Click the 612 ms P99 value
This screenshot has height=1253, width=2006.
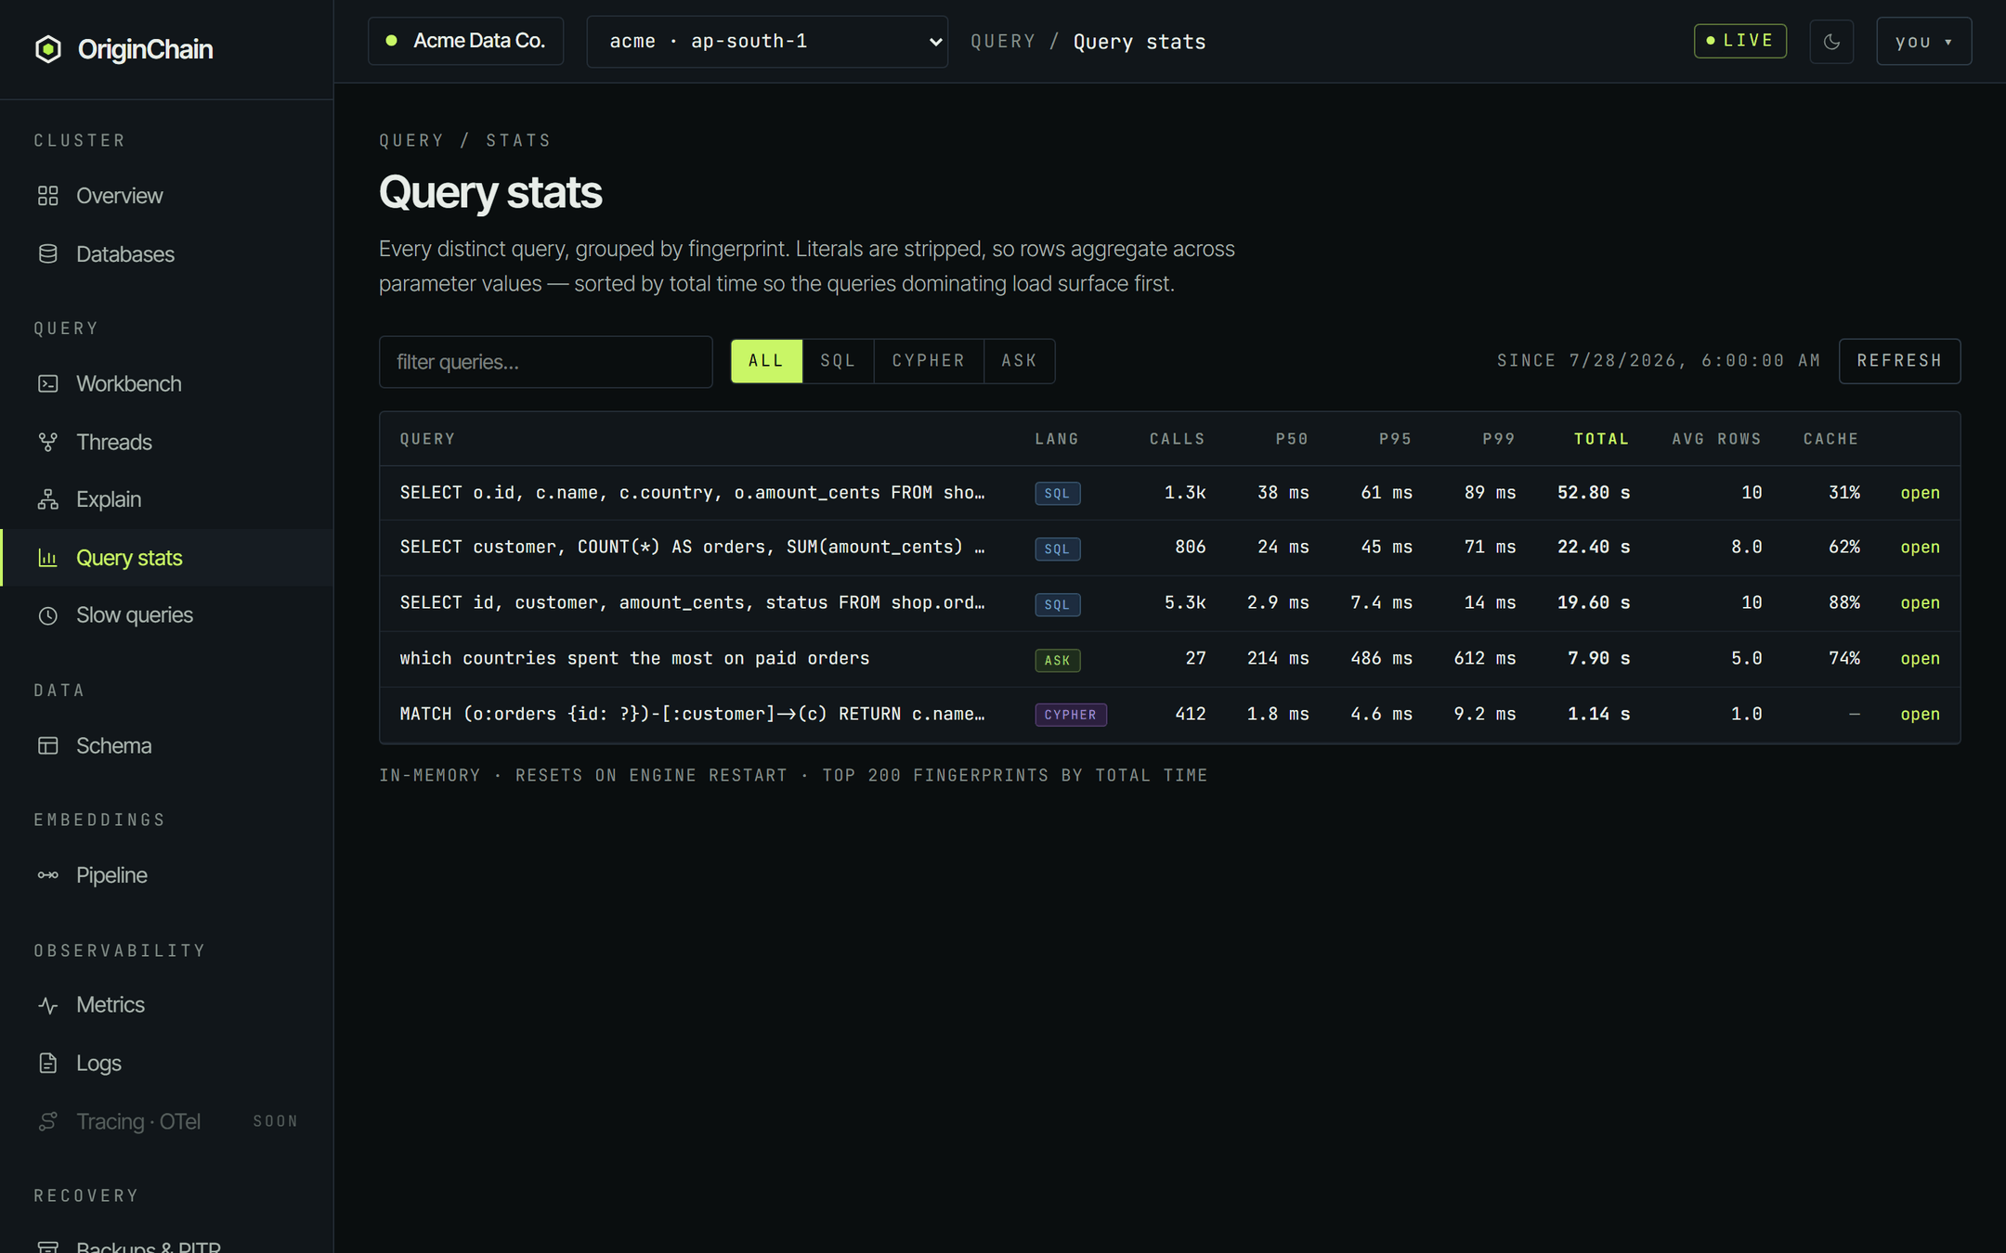tap(1485, 659)
